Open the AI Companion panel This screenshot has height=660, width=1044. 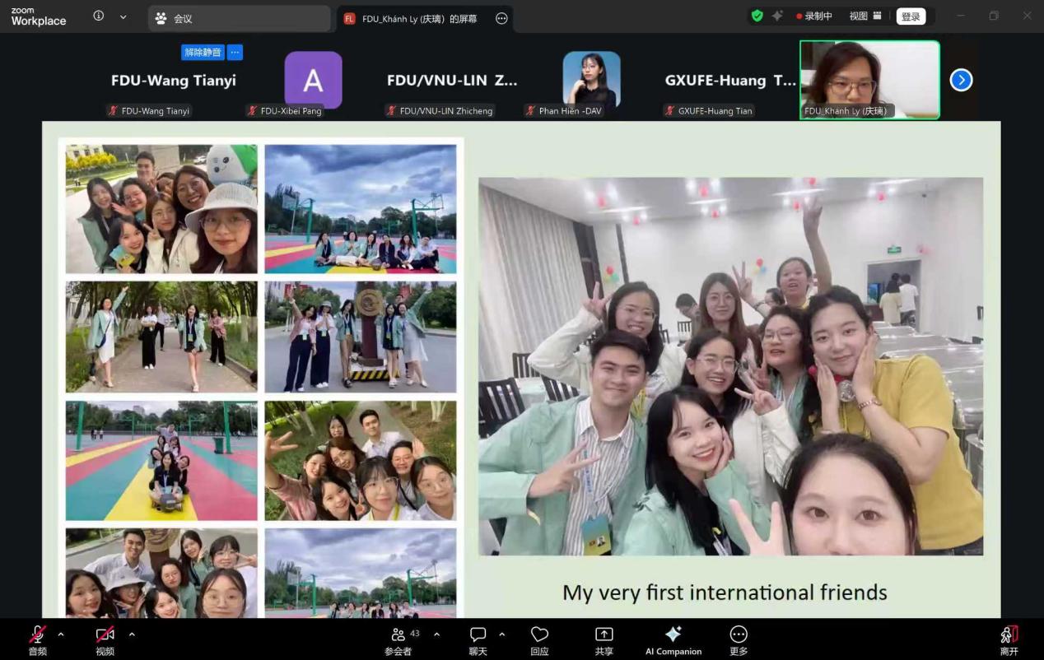(x=673, y=634)
